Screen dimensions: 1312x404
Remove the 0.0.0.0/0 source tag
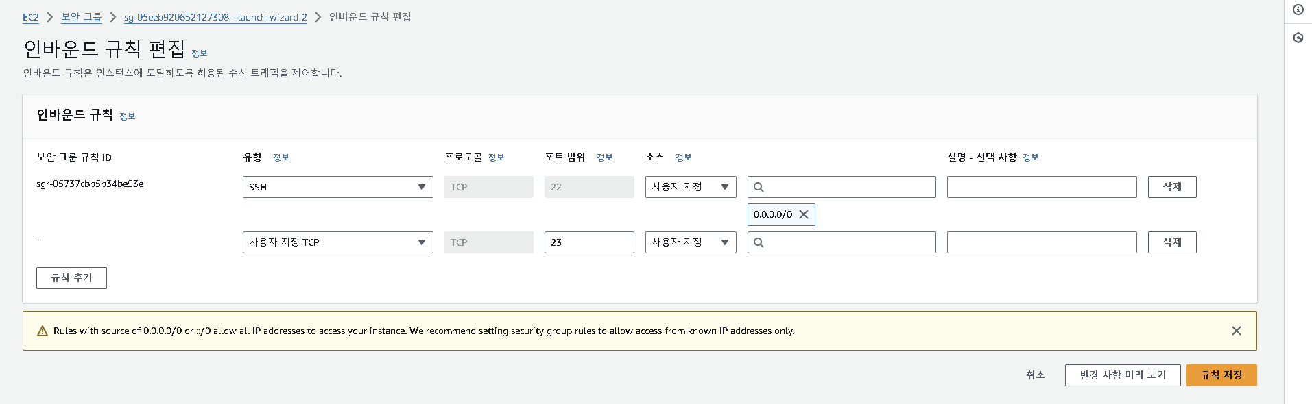(x=804, y=214)
